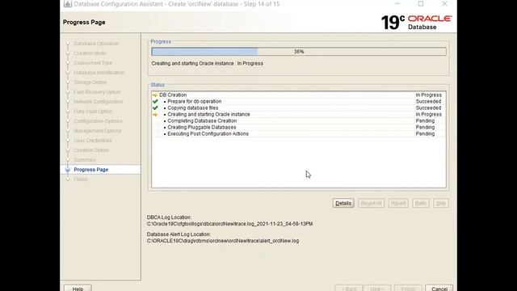Select Finish step in sidebar
The width and height of the screenshot is (517, 291).
click(81, 179)
